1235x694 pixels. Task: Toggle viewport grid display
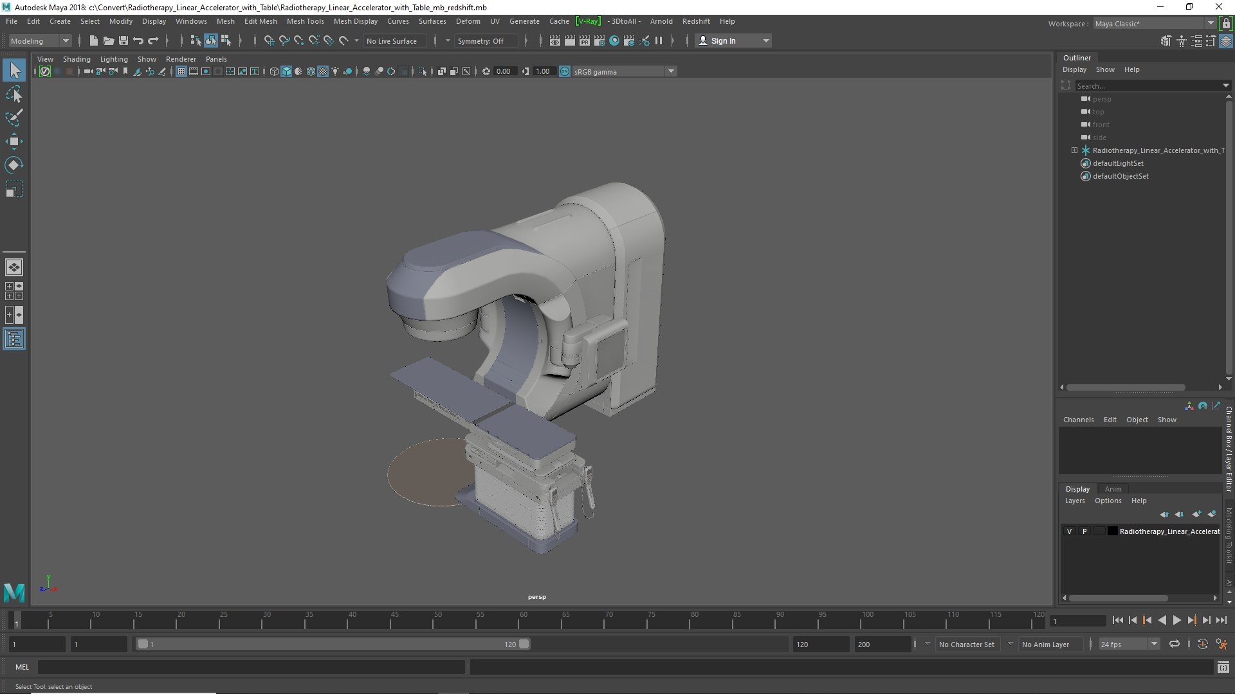point(181,71)
